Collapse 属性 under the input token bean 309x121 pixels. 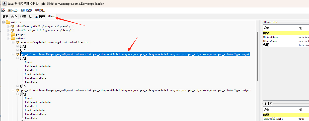(18, 58)
